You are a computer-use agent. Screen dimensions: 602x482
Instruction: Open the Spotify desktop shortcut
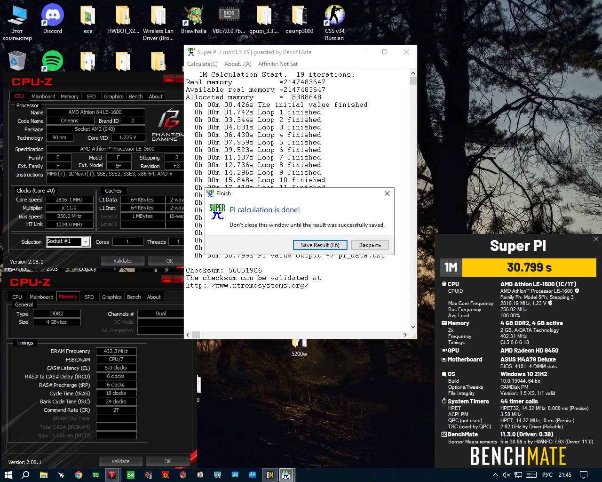coord(53,61)
